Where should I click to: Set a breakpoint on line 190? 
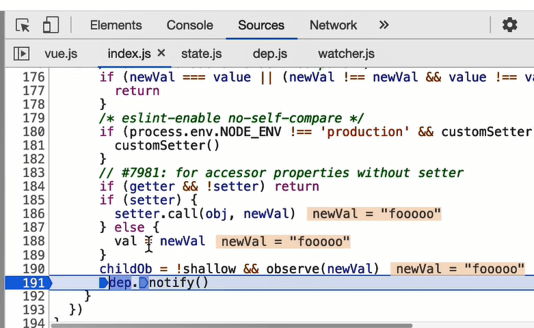click(x=34, y=269)
